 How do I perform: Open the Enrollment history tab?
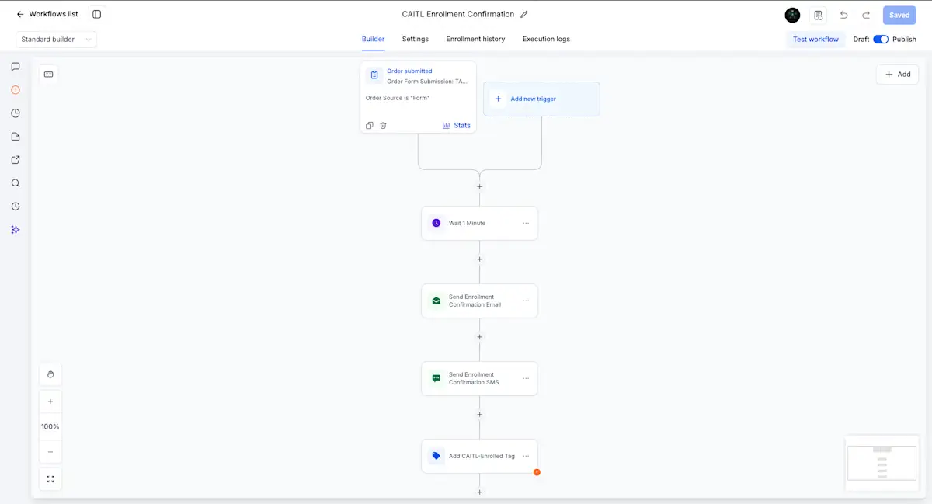(x=475, y=39)
